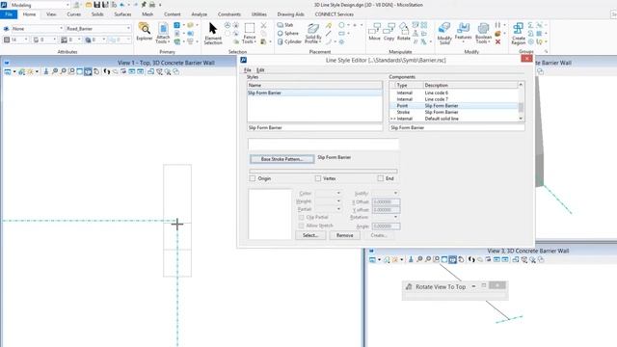Activate the Move tool in Manipulate
This screenshot has width=617, height=347.
click(374, 32)
